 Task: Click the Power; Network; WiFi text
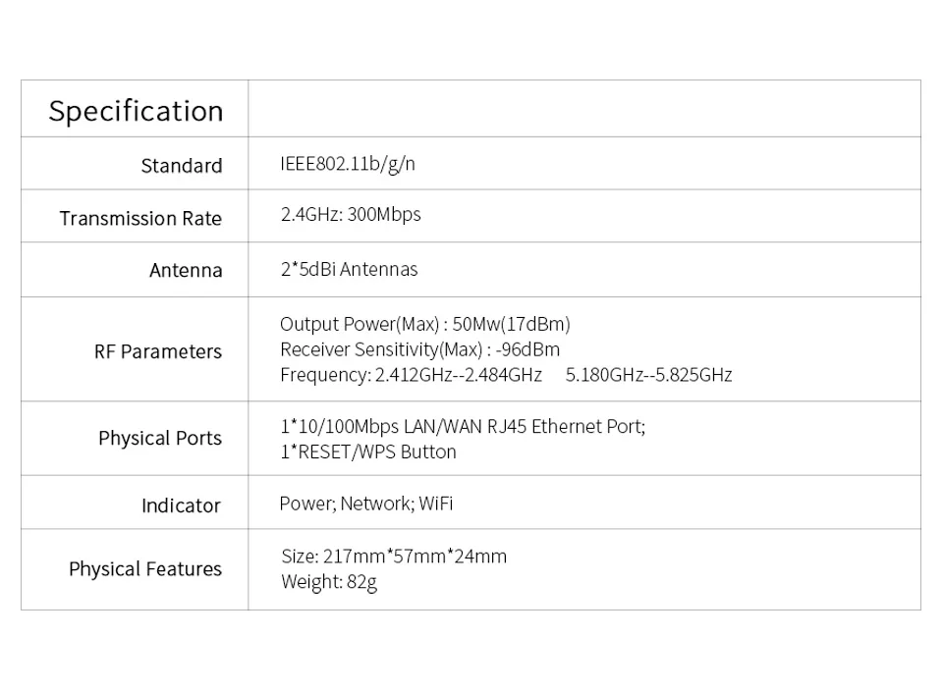tap(366, 504)
